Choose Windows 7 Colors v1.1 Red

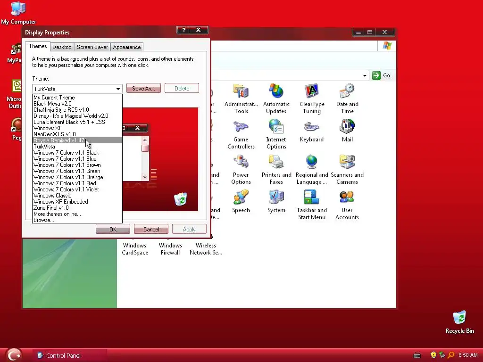pos(77,183)
